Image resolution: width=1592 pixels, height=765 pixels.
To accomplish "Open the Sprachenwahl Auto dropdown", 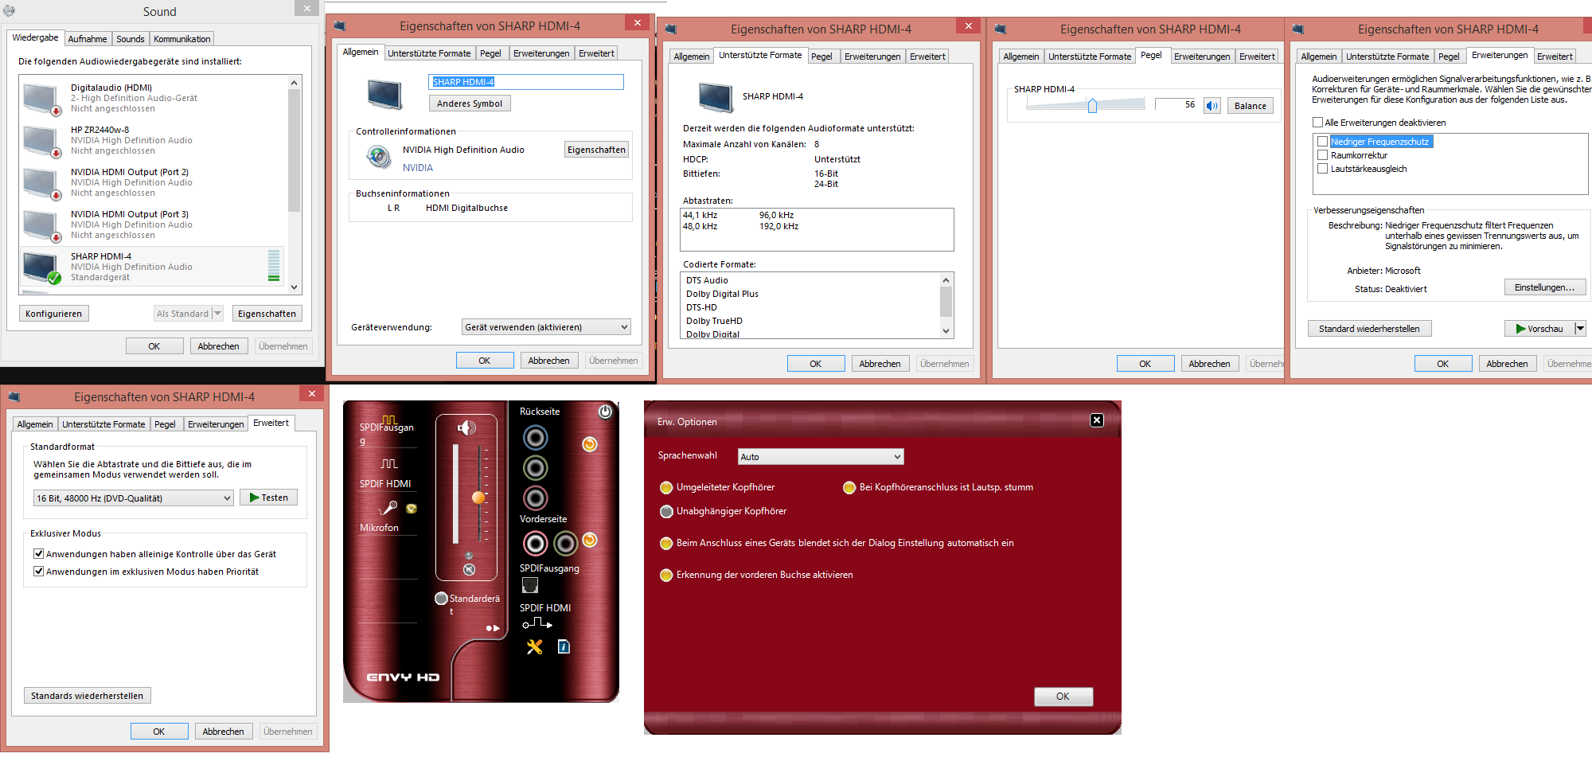I will coord(821,457).
